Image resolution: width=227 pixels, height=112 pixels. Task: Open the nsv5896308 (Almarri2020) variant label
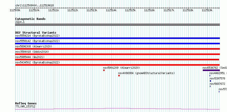pyautogui.click(x=34, y=46)
